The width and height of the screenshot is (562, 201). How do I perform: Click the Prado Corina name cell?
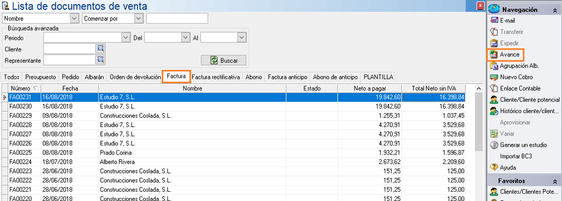192,152
